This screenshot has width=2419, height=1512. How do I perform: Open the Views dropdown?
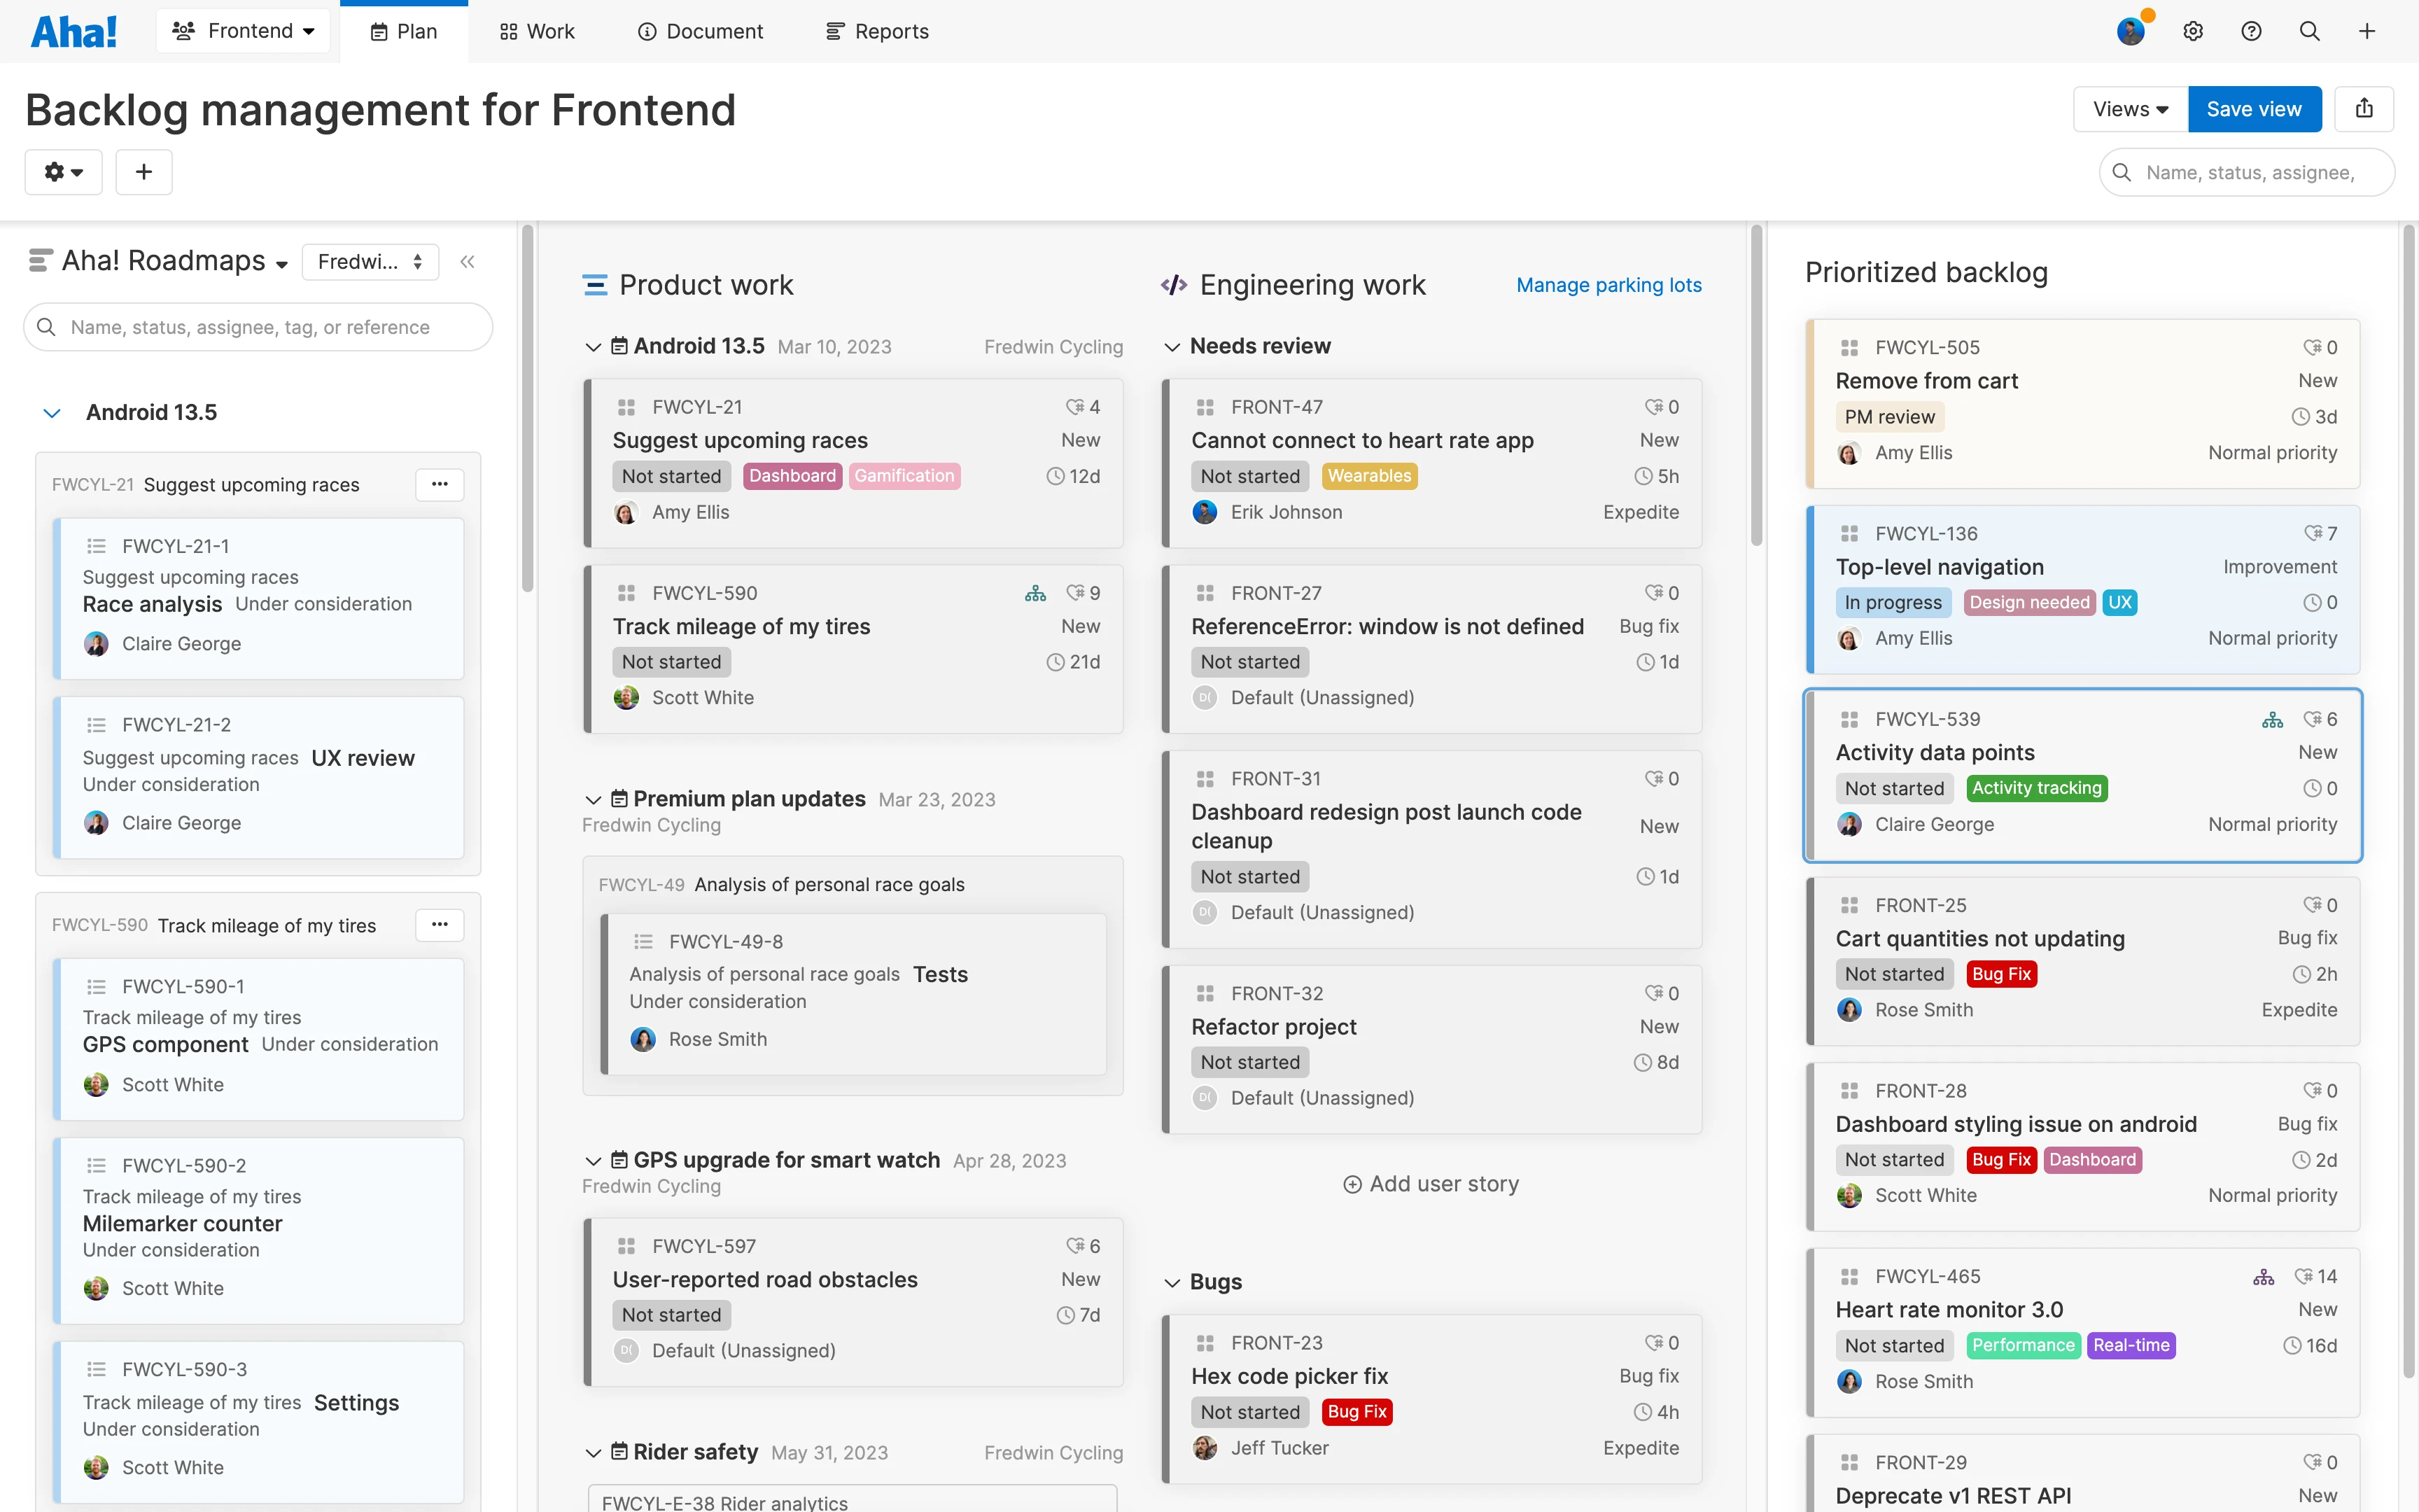pos(2130,109)
